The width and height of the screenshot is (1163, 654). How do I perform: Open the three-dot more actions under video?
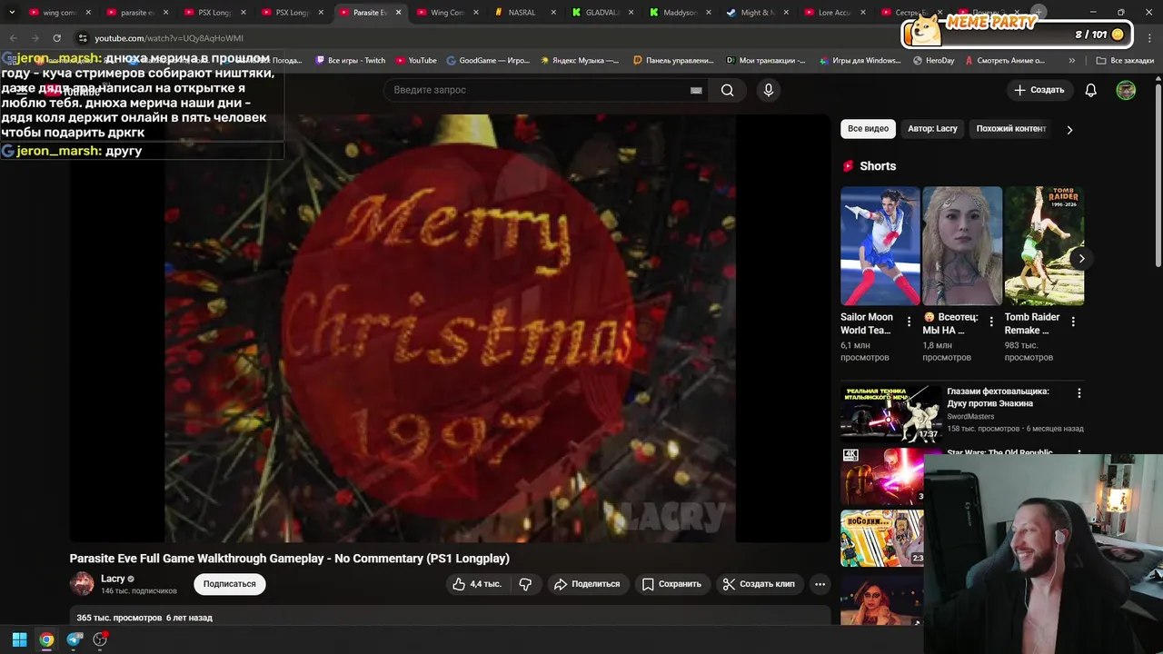point(820,584)
